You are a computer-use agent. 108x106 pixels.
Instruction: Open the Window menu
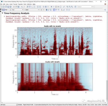point(30,4)
